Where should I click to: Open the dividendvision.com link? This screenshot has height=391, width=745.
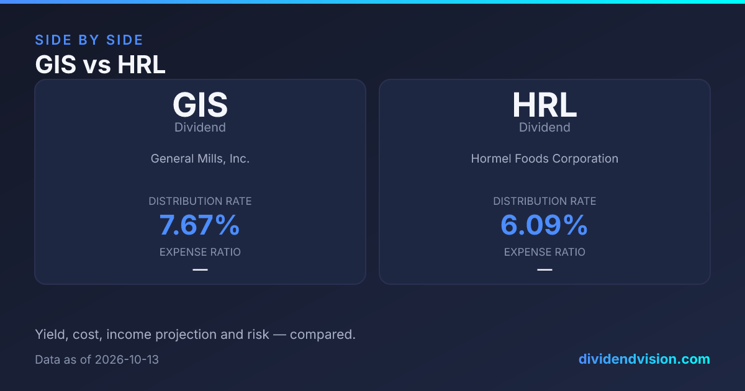pyautogui.click(x=644, y=359)
